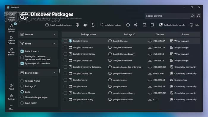Choose Exact match search mode
Screen dimensions: 208x117
pyautogui.click(x=22, y=103)
